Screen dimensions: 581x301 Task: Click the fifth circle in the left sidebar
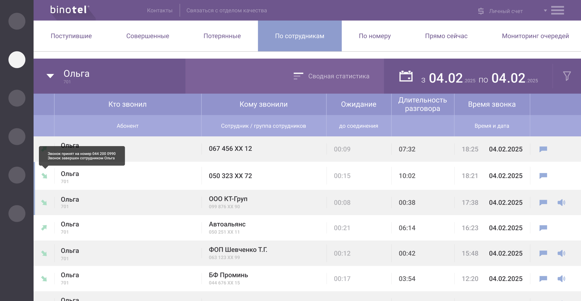tap(17, 175)
